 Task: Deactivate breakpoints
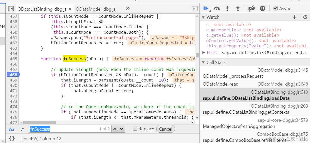[x=251, y=9]
